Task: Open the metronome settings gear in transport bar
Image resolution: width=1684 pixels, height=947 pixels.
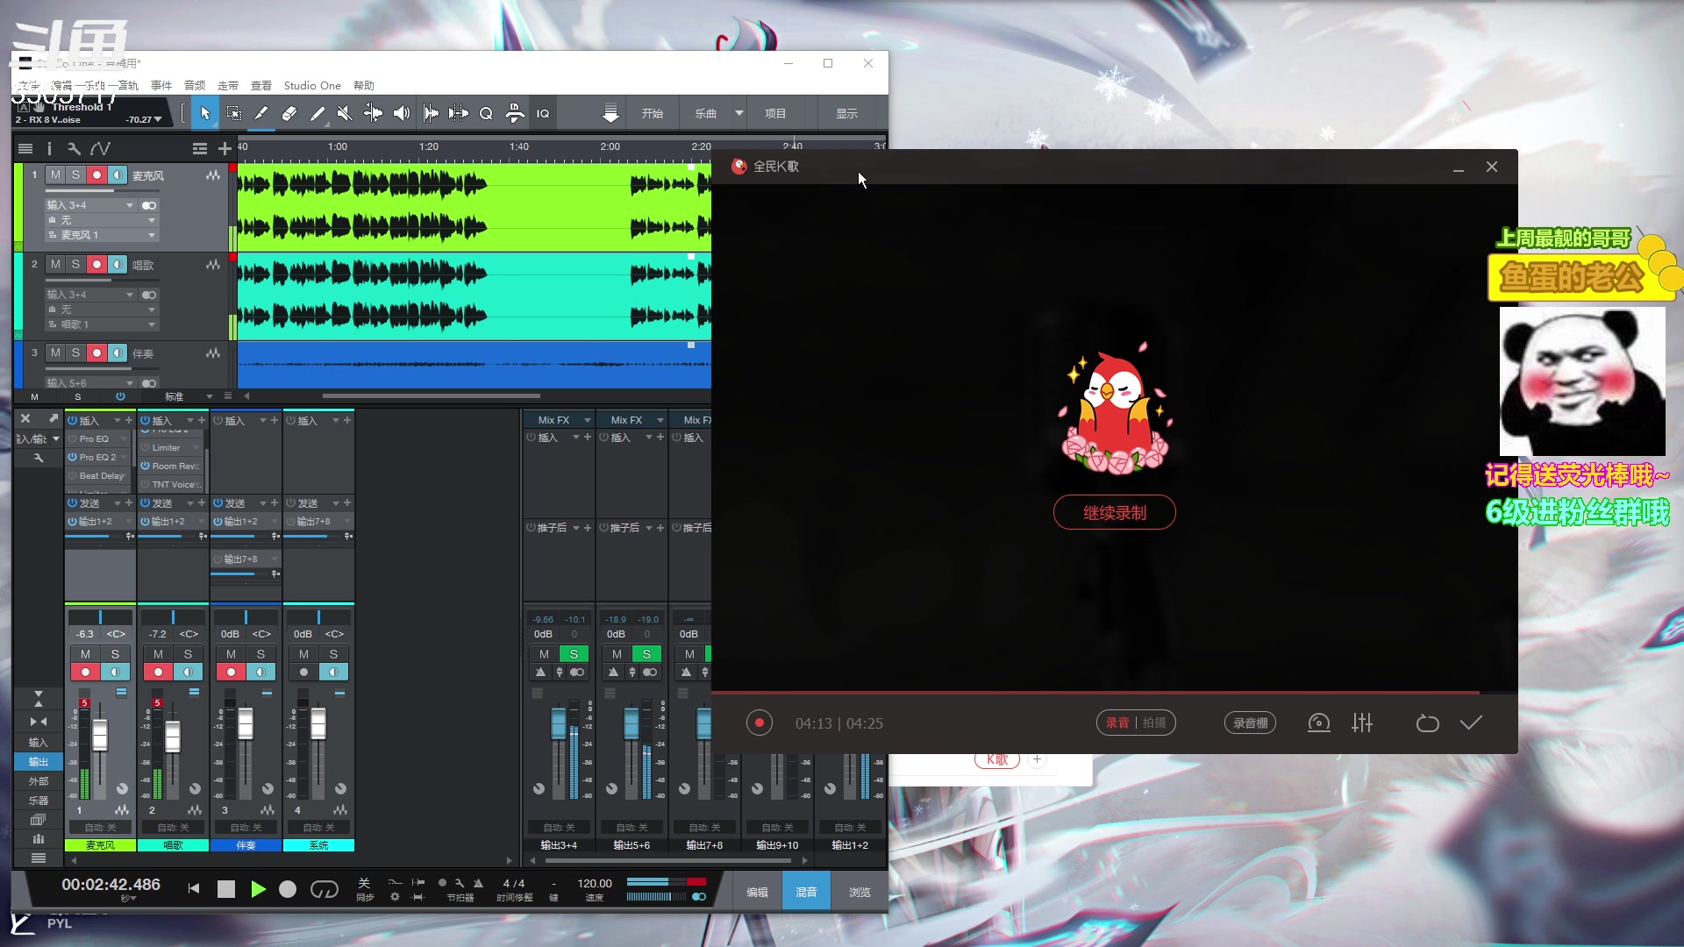Action: (394, 897)
